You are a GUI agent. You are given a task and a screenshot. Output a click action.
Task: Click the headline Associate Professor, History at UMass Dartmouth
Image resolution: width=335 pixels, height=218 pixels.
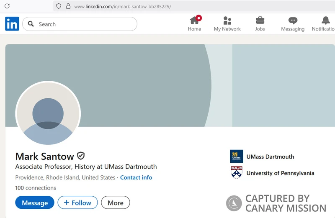pyautogui.click(x=86, y=167)
